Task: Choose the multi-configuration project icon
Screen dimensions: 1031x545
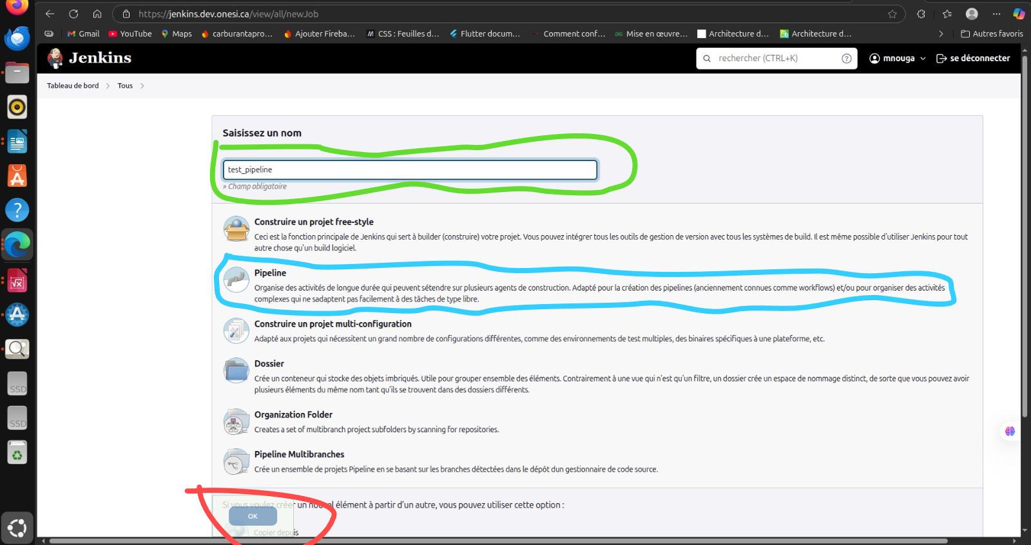Action: point(236,330)
